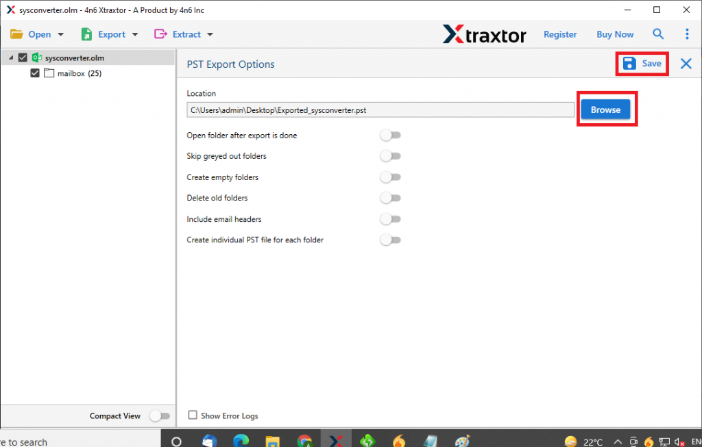Click the network tray icon
The image size is (702, 447).
(x=664, y=442)
